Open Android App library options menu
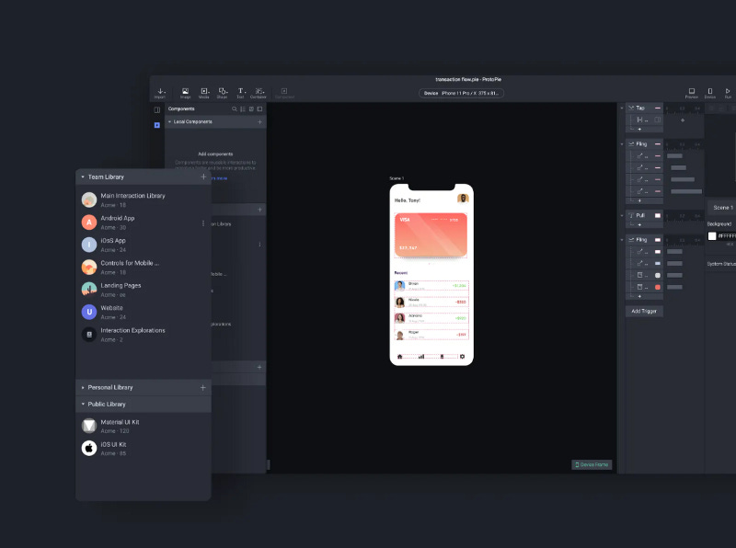This screenshot has width=736, height=548. point(203,223)
